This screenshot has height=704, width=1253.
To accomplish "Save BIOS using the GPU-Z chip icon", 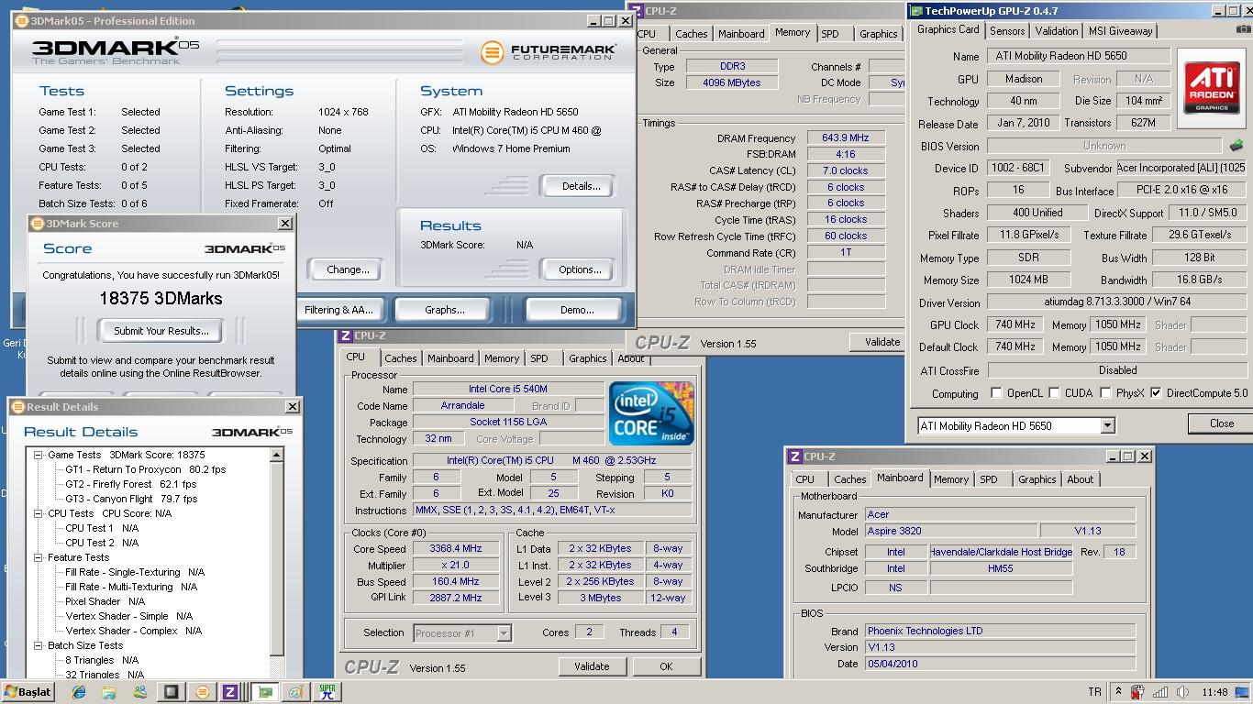I will point(1236,146).
